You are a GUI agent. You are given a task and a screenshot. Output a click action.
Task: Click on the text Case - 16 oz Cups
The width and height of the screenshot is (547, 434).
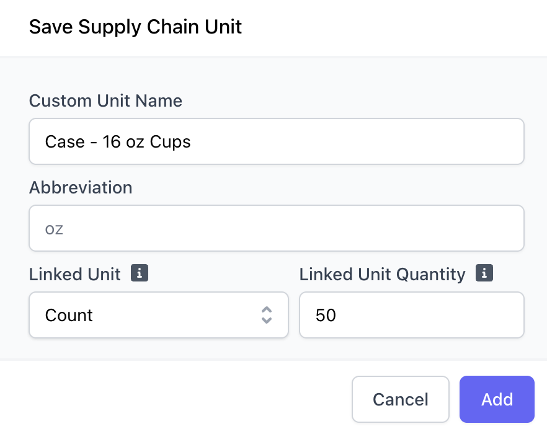(x=118, y=142)
